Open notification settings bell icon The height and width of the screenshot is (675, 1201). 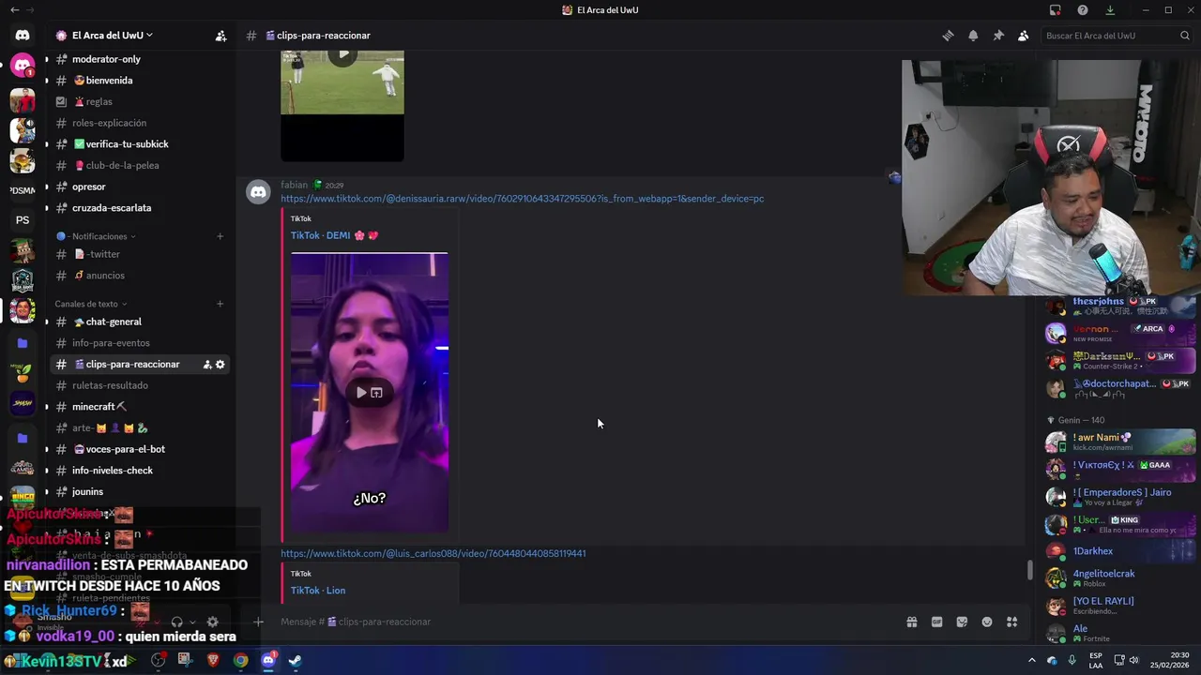pyautogui.click(x=973, y=36)
